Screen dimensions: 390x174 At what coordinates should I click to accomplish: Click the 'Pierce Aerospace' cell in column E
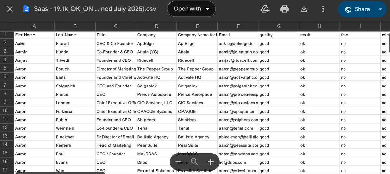coord(197,94)
